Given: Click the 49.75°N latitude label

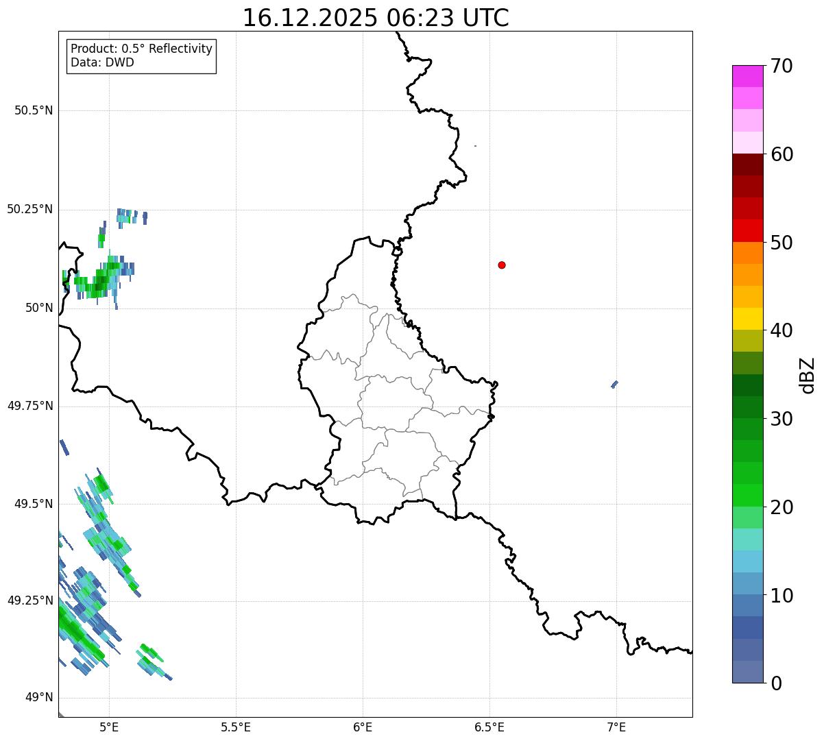Looking at the screenshot, I should click(30, 406).
